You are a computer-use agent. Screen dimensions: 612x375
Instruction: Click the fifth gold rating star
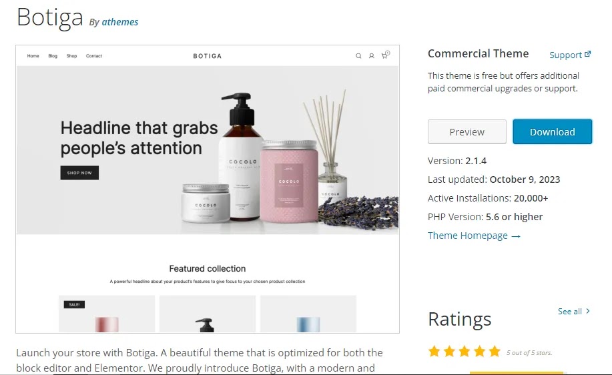495,352
